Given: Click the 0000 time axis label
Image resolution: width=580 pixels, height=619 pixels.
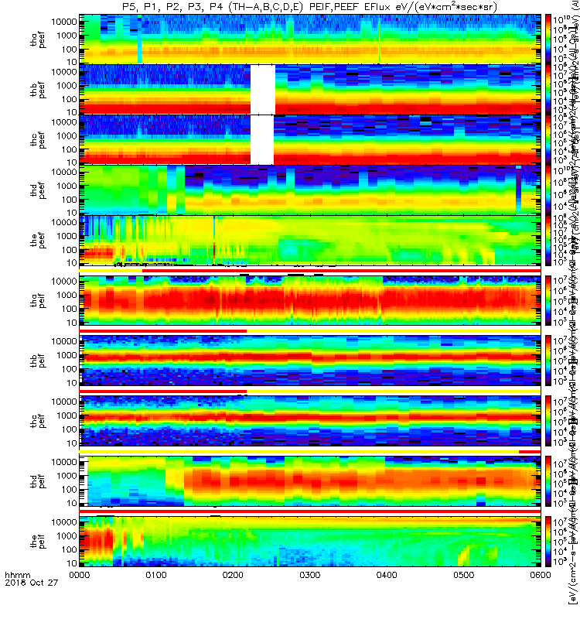Looking at the screenshot, I should tap(80, 575).
